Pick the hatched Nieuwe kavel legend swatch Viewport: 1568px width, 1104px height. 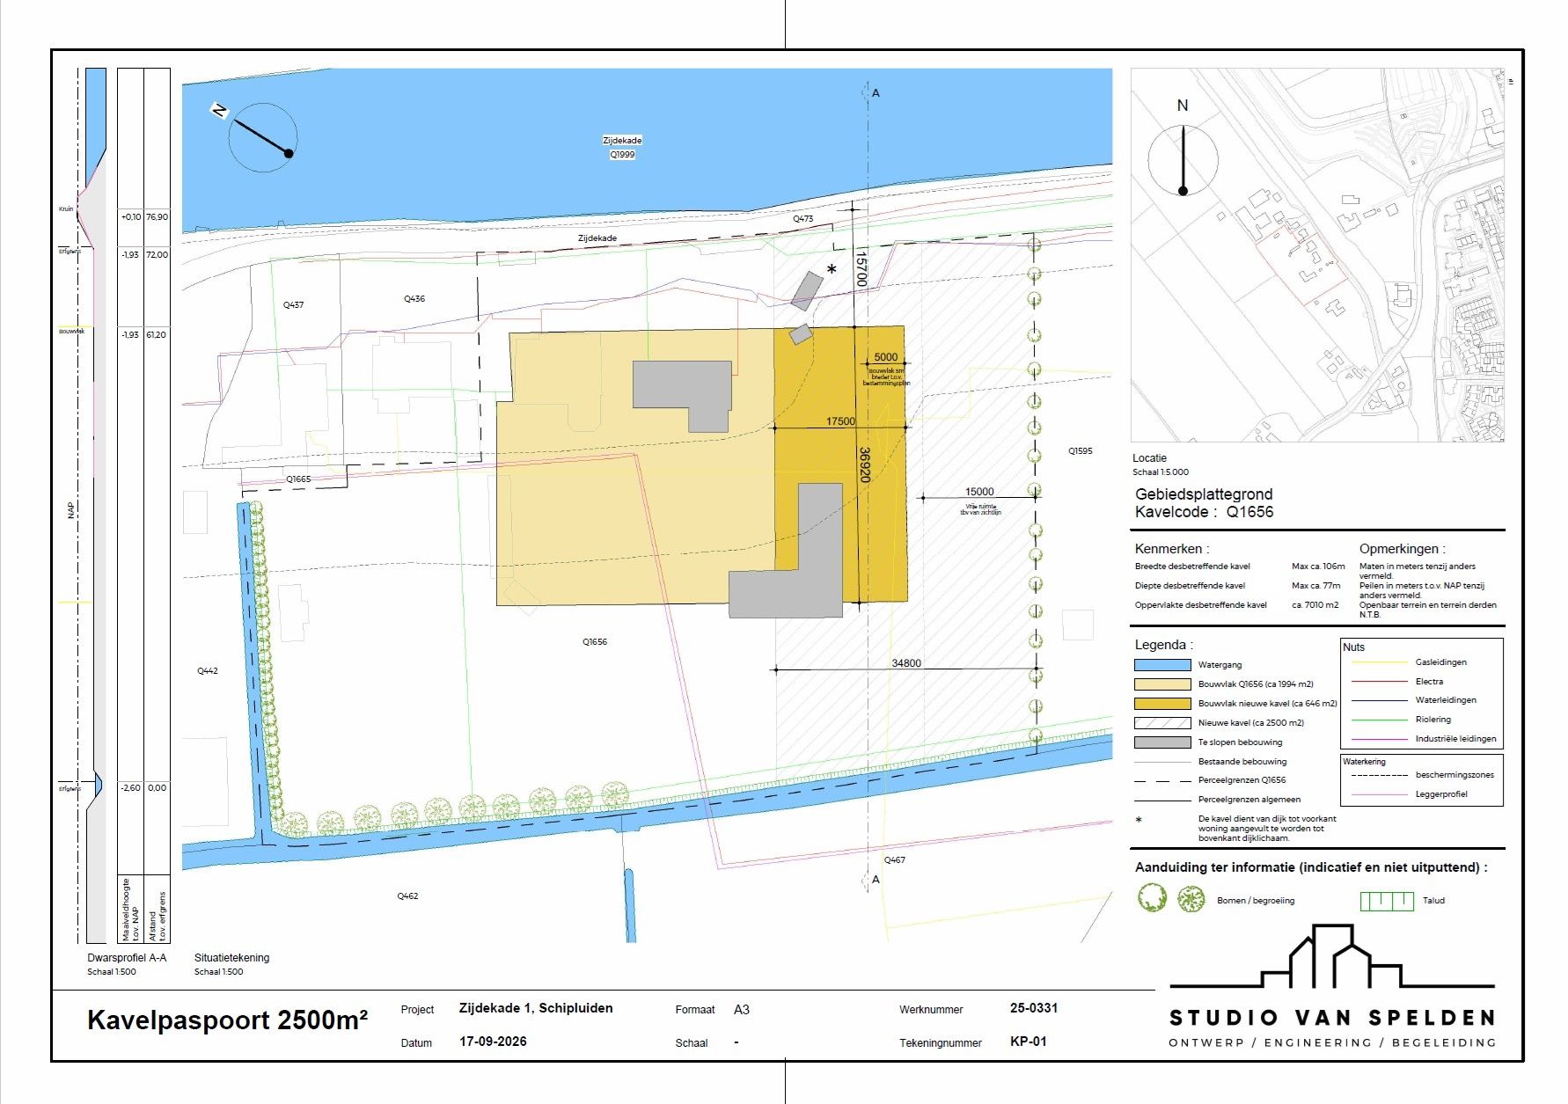1162,723
